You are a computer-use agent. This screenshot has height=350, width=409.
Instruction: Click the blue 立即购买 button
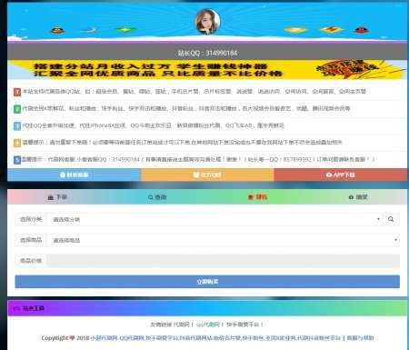tap(207, 282)
